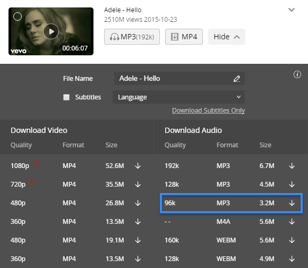This screenshot has width=308, height=268.
Task: Play the Adele - Hello video thumbnail
Action: pyautogui.click(x=51, y=31)
